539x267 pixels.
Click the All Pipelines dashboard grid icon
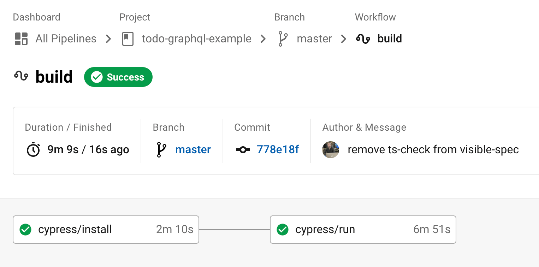[21, 39]
